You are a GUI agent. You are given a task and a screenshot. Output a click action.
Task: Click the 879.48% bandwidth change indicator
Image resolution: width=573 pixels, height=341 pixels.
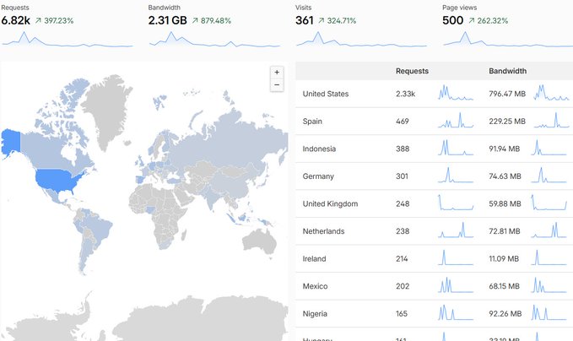click(212, 21)
